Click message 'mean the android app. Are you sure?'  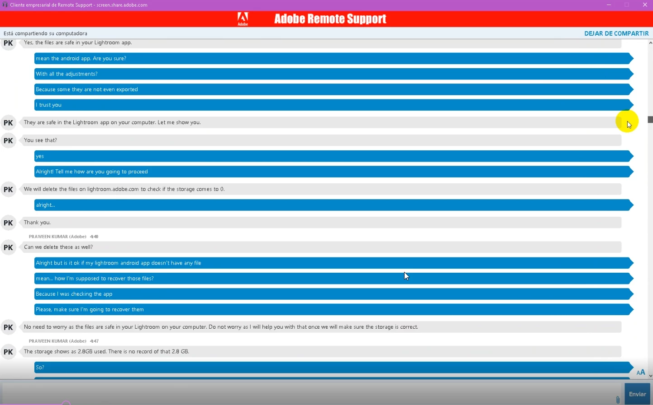tap(334, 58)
